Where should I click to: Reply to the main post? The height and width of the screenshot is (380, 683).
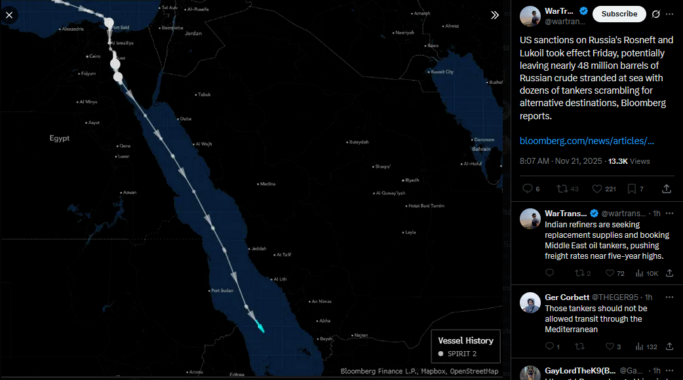528,189
